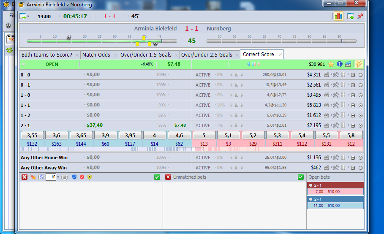Click the red shield icon
The height and width of the screenshot is (234, 384).
(82, 177)
